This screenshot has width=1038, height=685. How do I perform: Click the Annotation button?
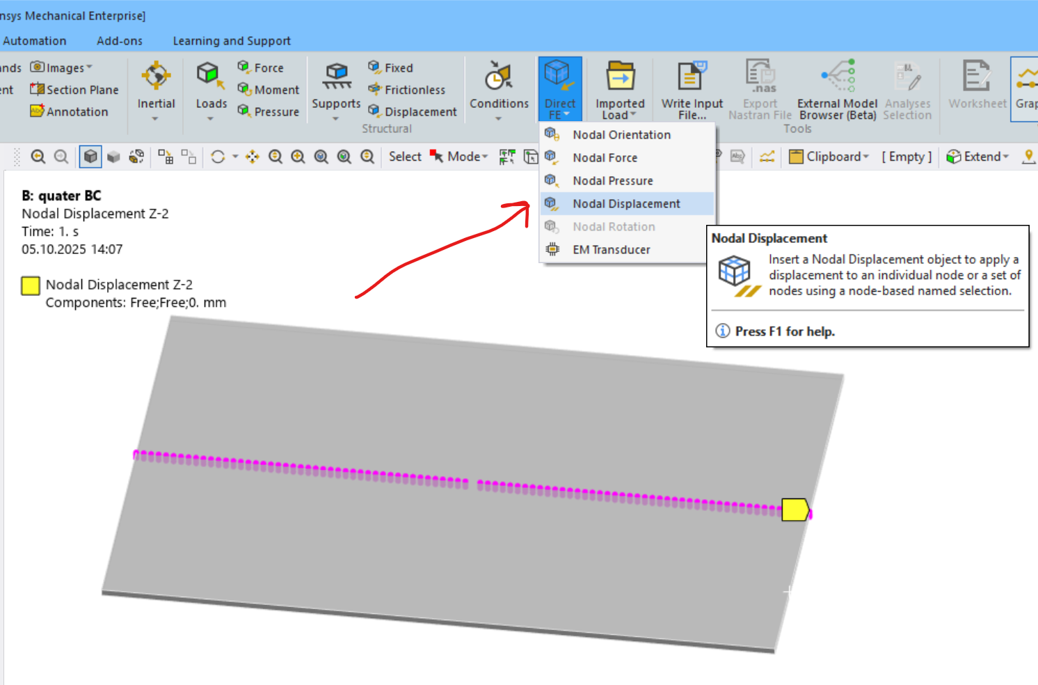70,112
